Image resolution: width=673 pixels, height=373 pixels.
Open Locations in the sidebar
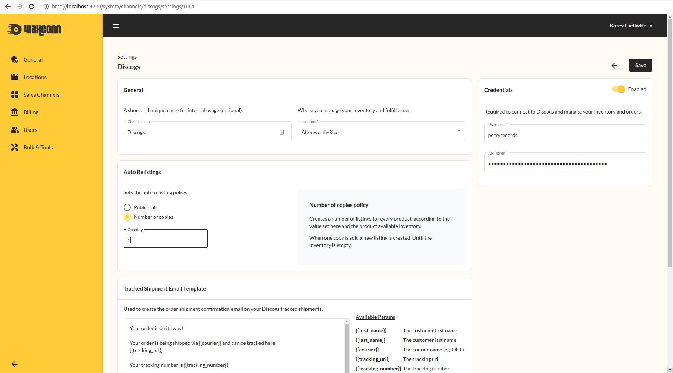pyautogui.click(x=51, y=77)
